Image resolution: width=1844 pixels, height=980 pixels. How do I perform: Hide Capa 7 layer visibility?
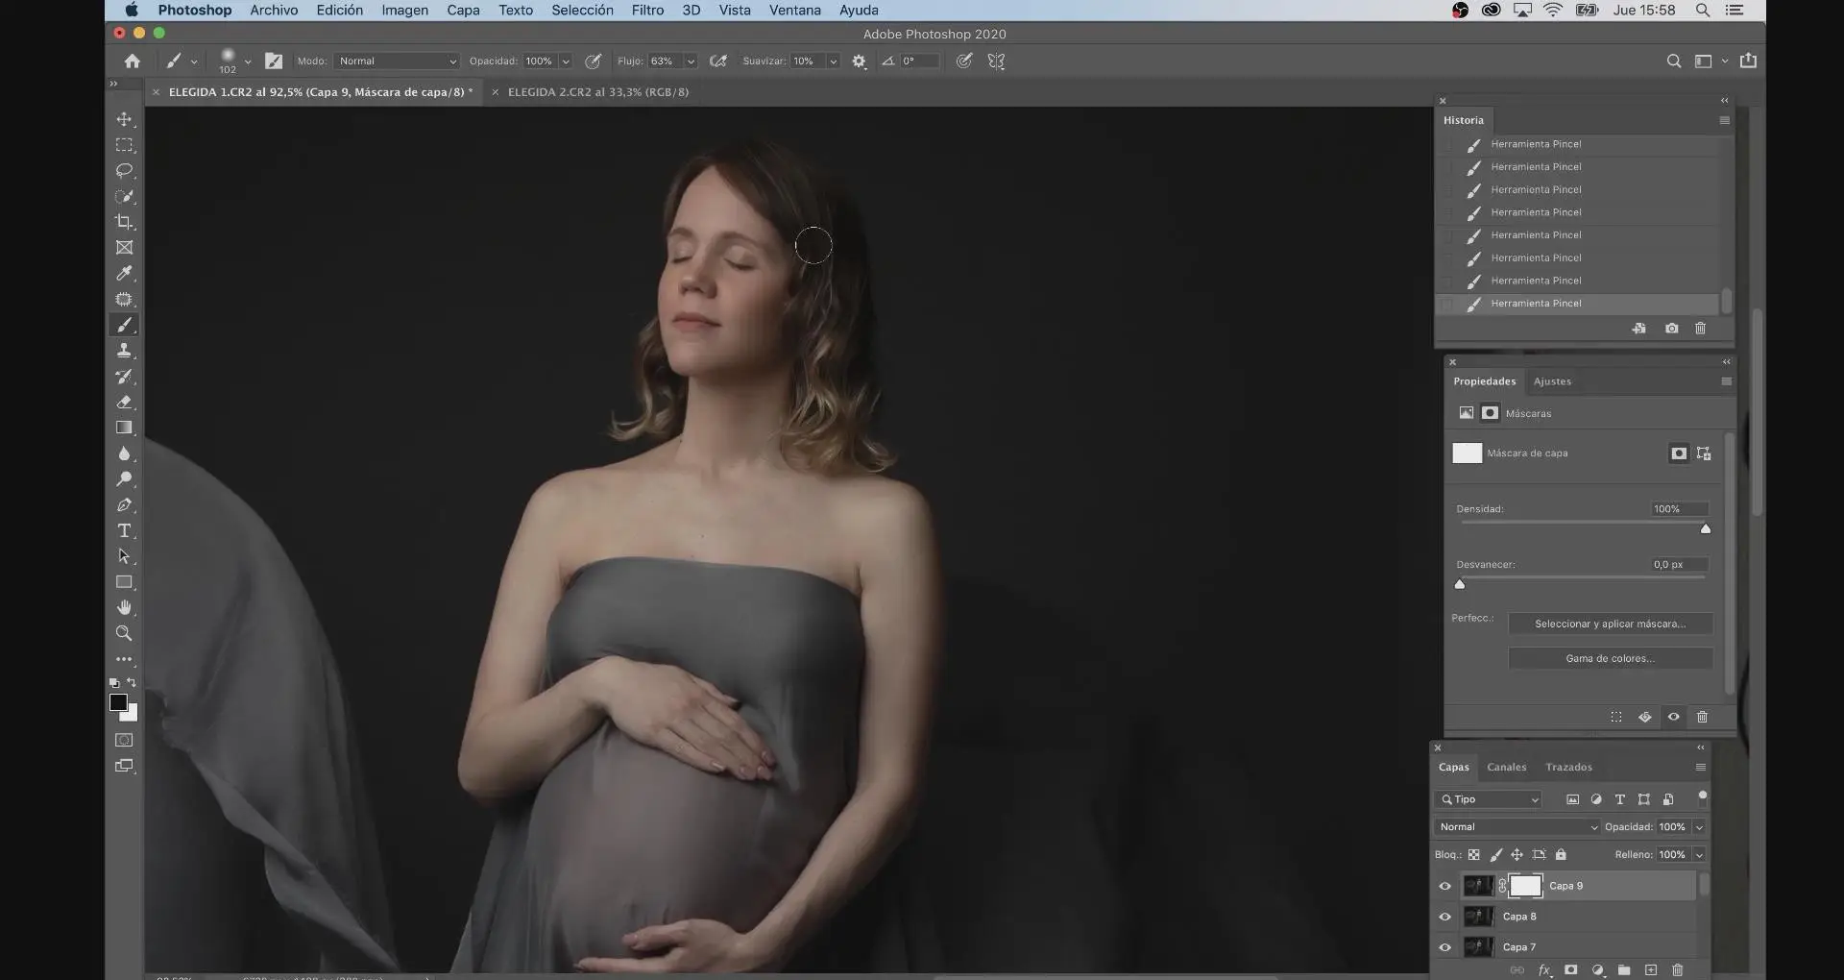(x=1445, y=947)
